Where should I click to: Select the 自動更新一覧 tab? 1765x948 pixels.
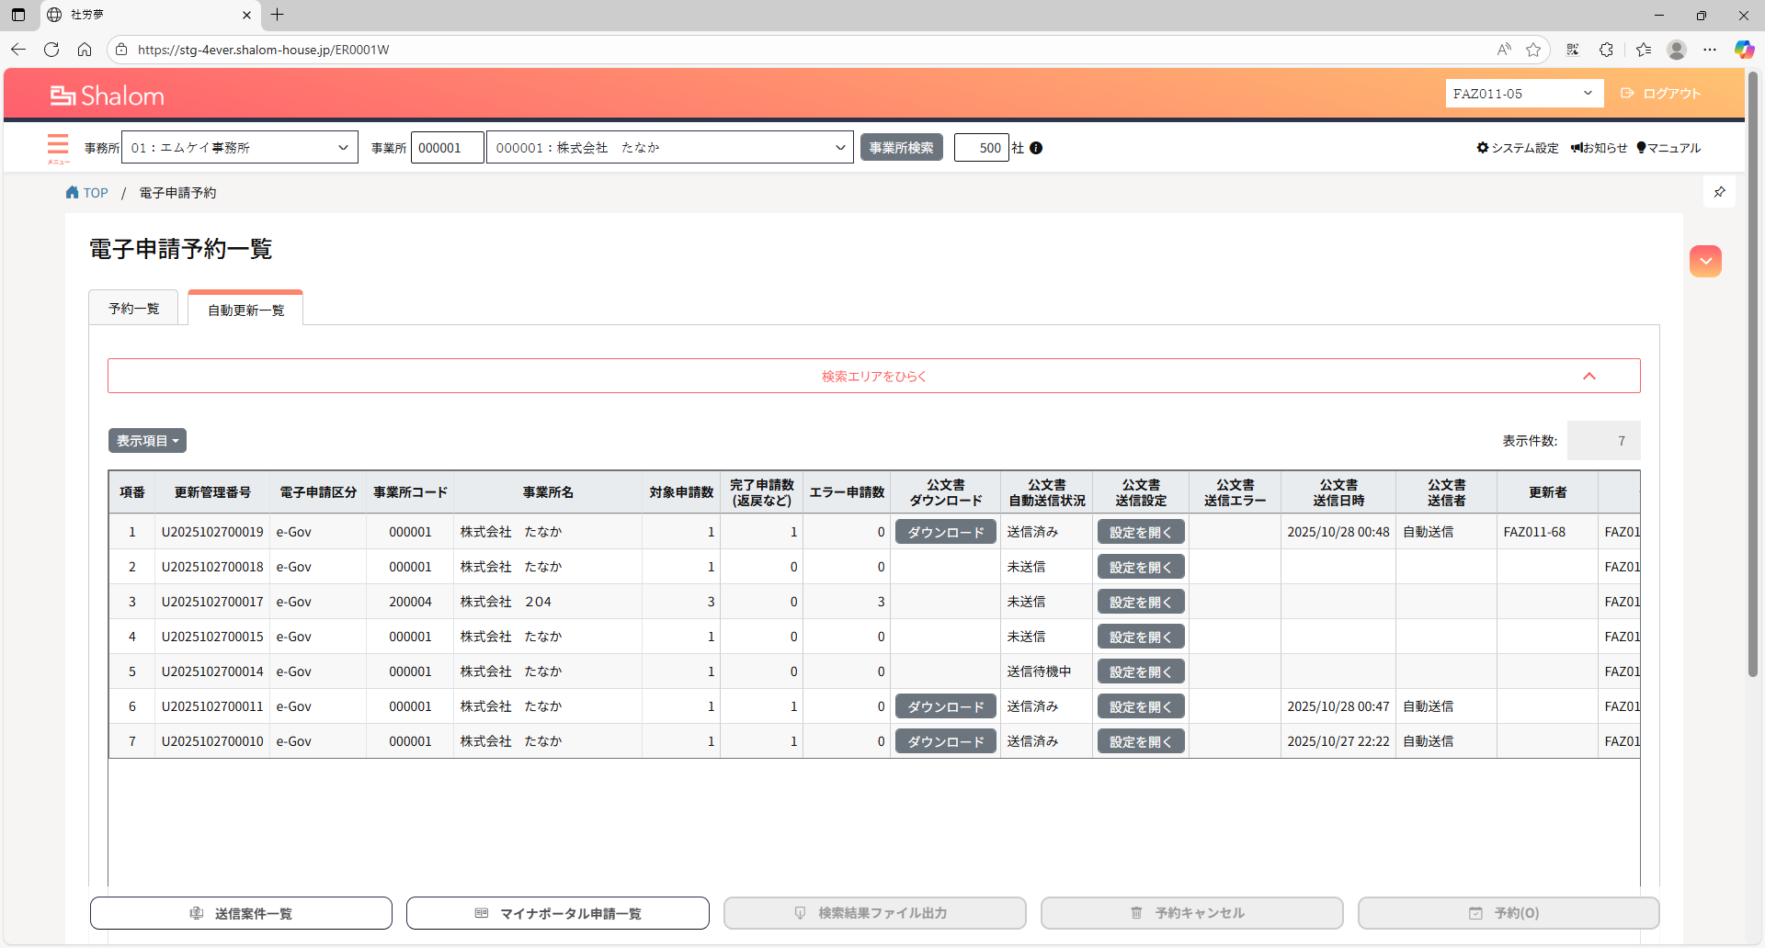pyautogui.click(x=245, y=310)
